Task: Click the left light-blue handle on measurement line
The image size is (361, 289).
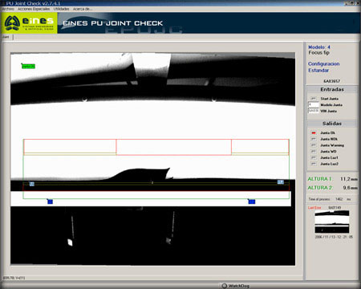Action: click(32, 184)
